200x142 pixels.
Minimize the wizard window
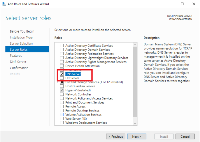171,4
